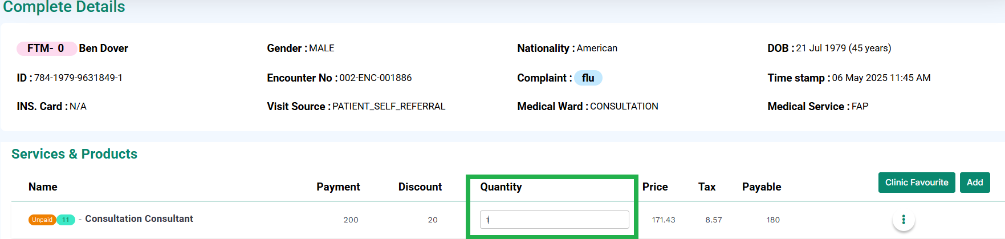Click the Add button for services
Screen dimensions: 1005x239
click(x=975, y=183)
